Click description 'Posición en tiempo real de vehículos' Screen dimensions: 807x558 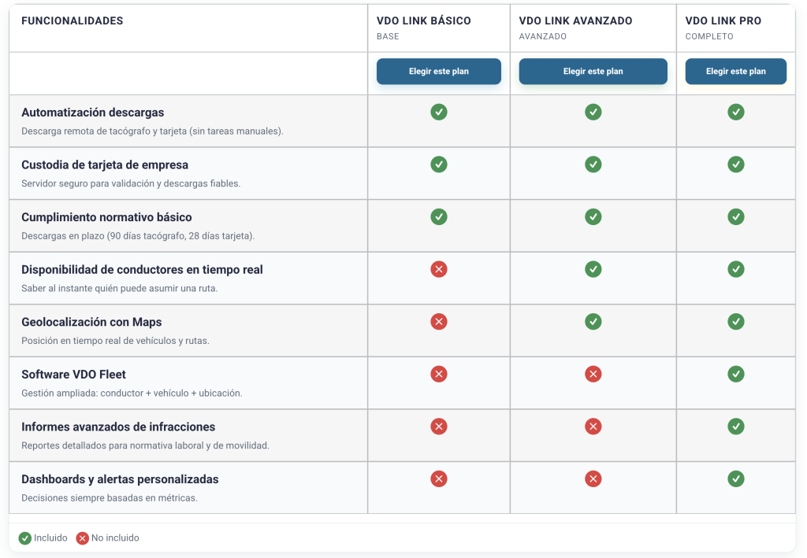click(x=115, y=341)
